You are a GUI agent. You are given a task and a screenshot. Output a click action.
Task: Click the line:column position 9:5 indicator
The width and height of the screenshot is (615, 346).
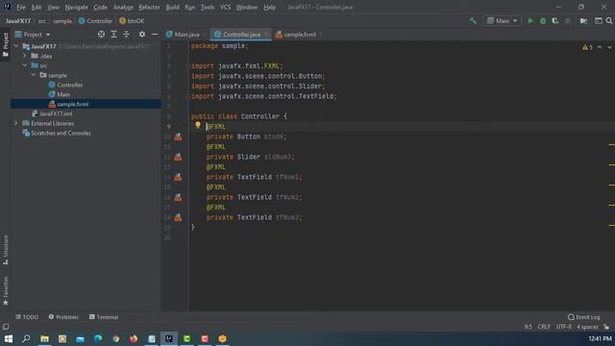click(x=528, y=327)
